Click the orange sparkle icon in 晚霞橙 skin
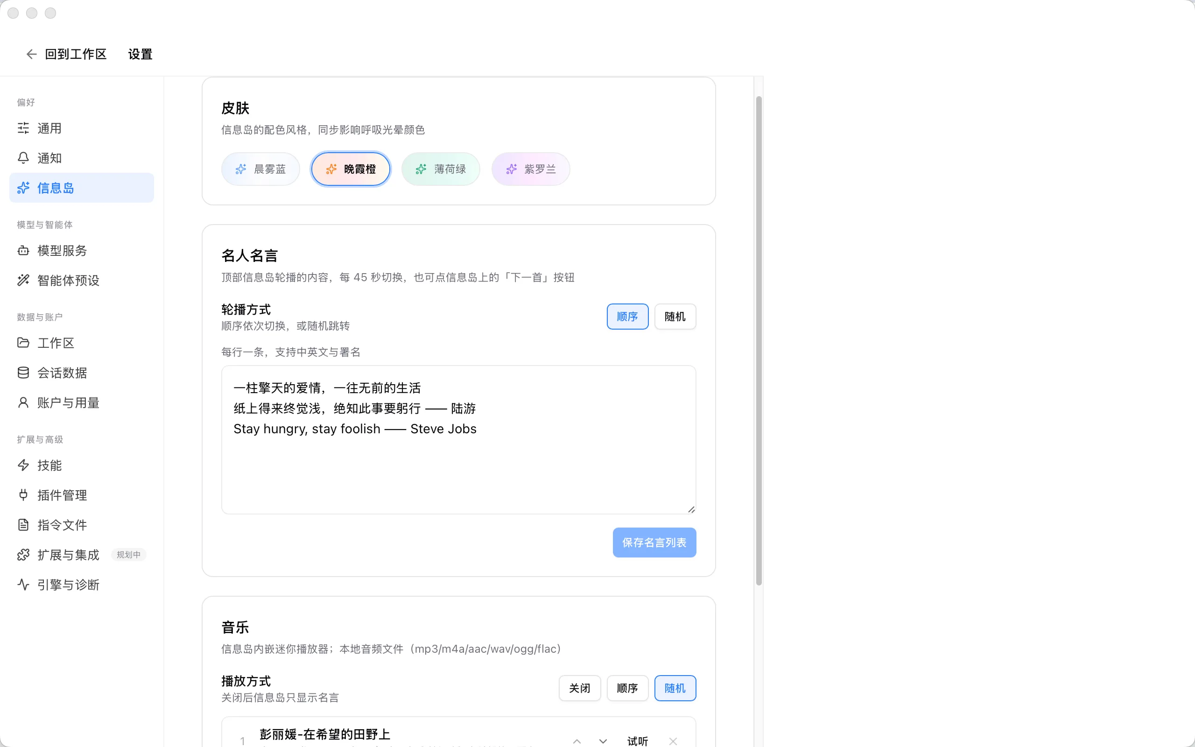Image resolution: width=1195 pixels, height=747 pixels. [331, 169]
